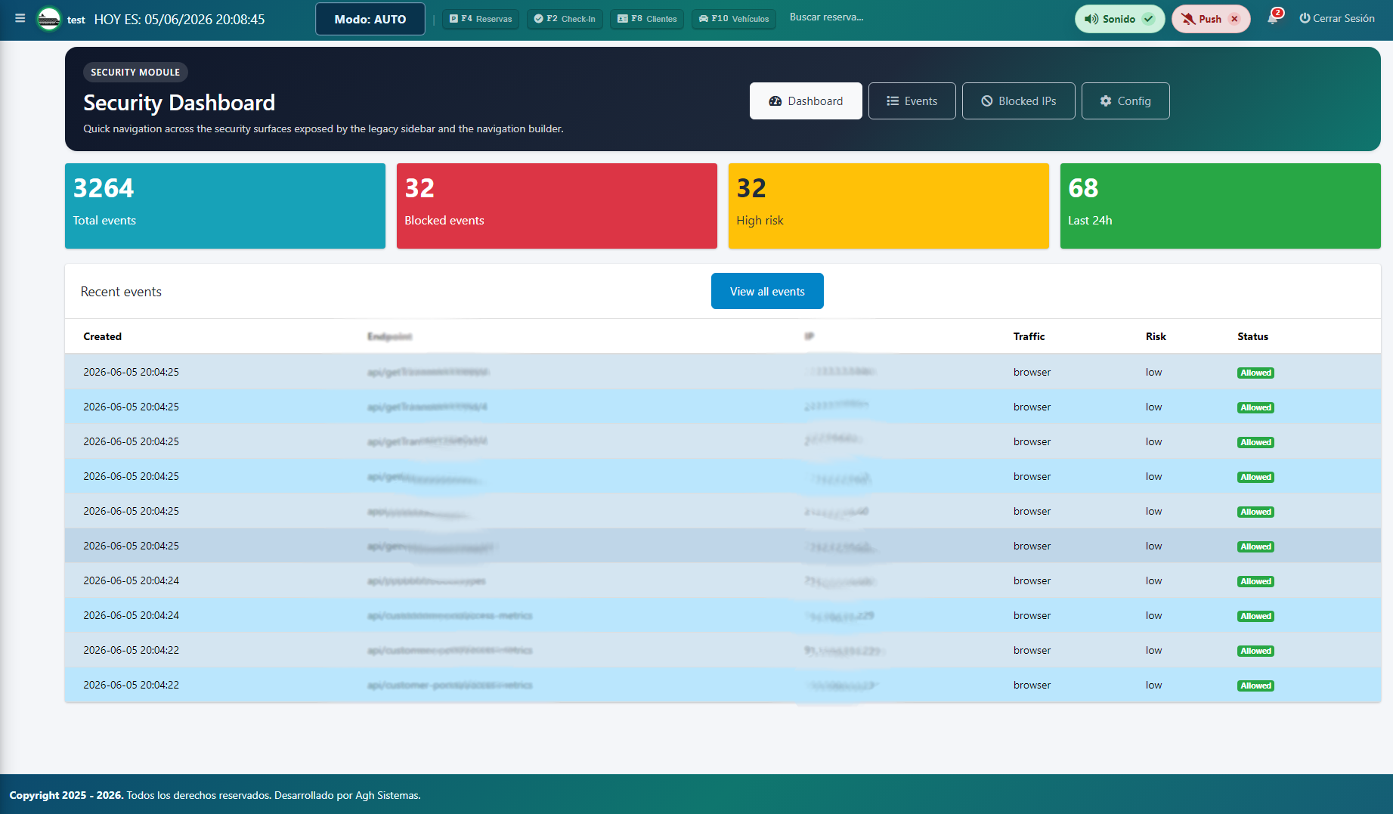Open F4 Reservas shortcut
1393x814 pixels.
(x=481, y=19)
